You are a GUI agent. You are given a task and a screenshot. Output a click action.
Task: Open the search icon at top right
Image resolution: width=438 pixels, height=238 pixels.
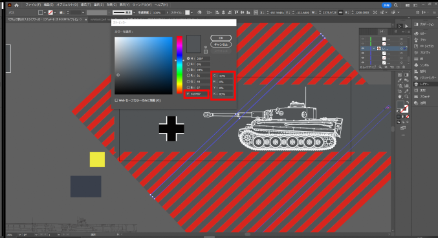coord(396,5)
